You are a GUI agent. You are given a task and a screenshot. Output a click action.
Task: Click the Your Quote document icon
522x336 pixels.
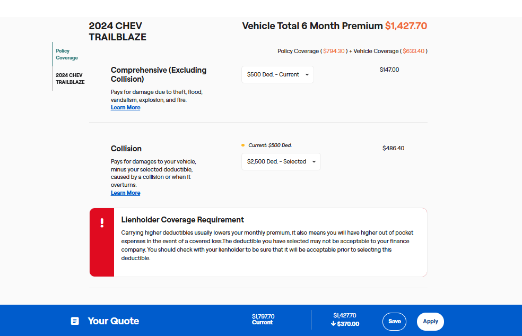(x=75, y=321)
